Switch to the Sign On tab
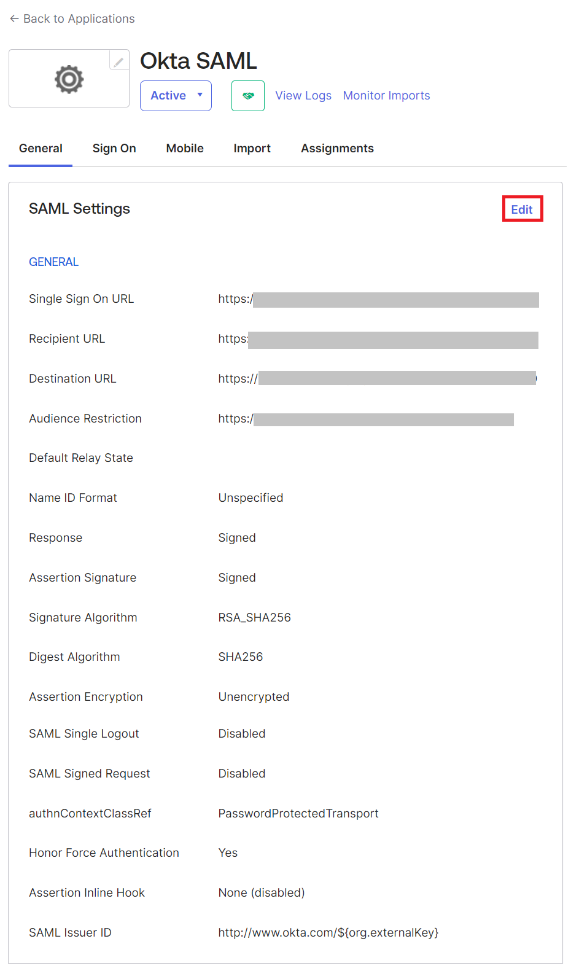 (114, 149)
